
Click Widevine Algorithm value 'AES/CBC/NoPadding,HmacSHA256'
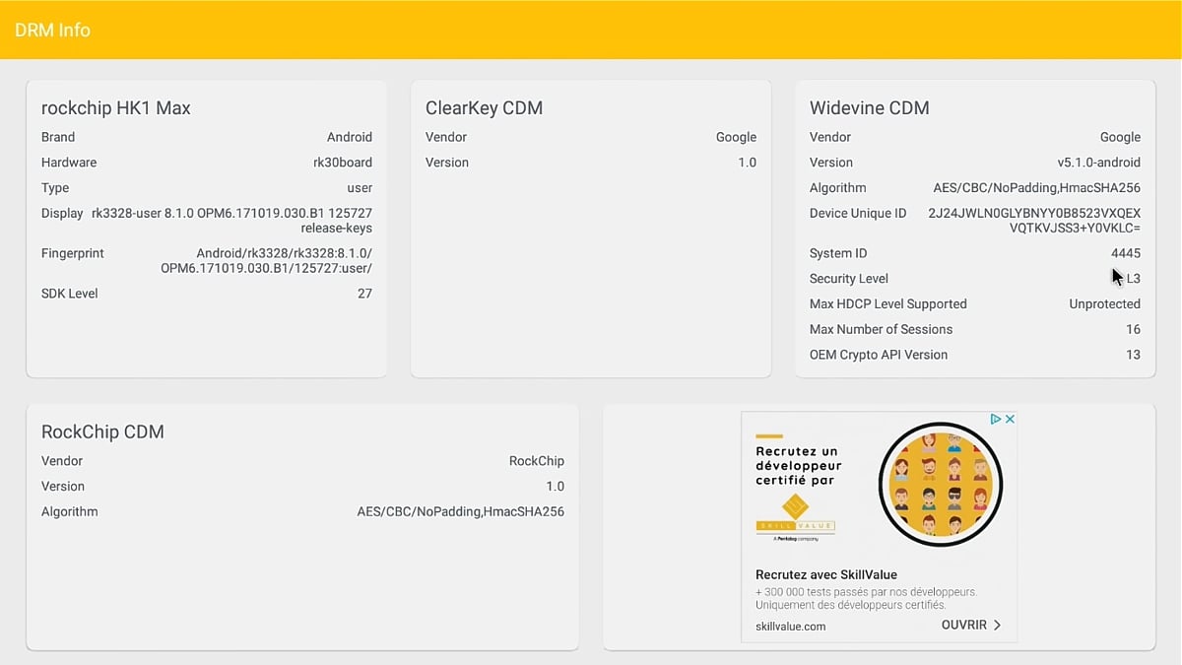1037,188
